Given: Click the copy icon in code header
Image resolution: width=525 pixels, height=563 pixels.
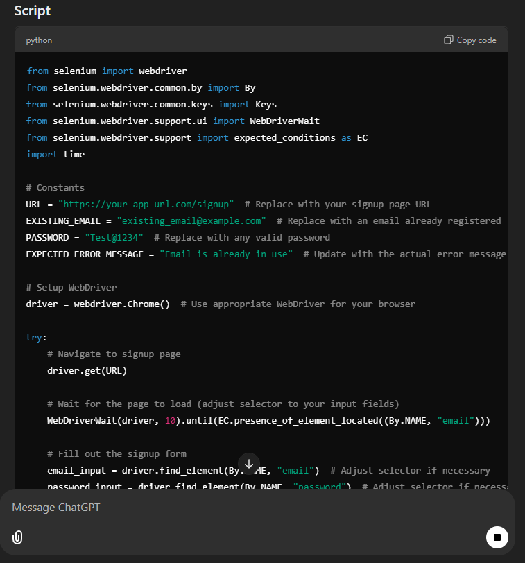Looking at the screenshot, I should tap(449, 40).
